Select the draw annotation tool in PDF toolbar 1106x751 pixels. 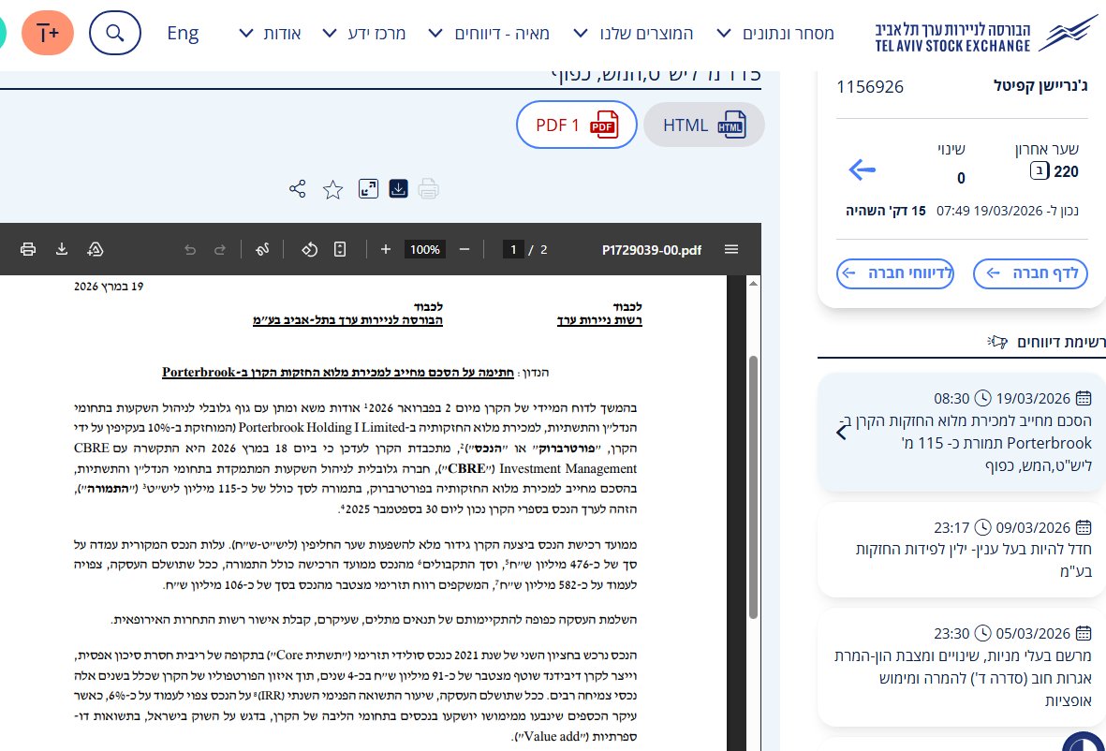pyautogui.click(x=262, y=249)
